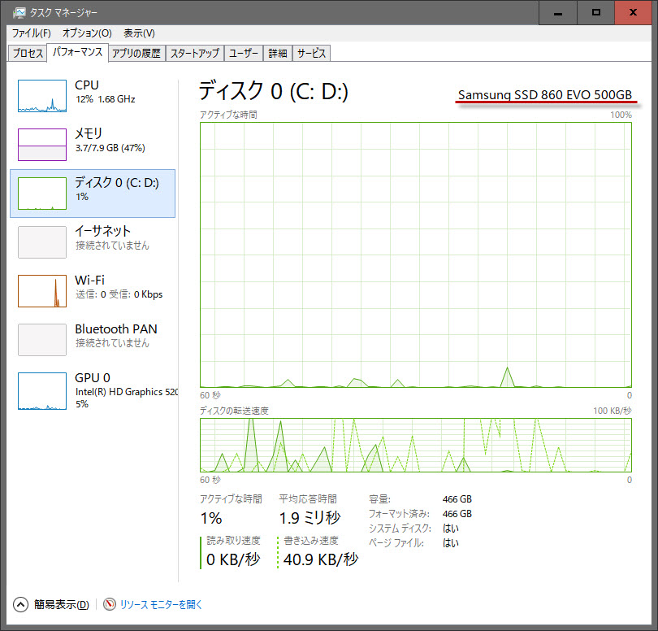
Task: Select the ディスク 0 (C: D:) sidebar entry
Action: [x=93, y=194]
